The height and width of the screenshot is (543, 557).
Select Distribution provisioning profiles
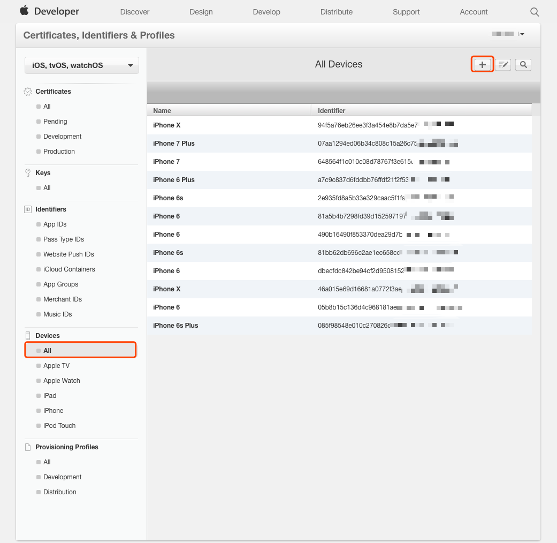pos(60,492)
